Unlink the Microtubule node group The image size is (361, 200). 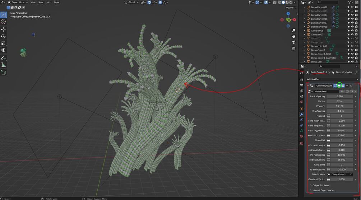pos(355,92)
